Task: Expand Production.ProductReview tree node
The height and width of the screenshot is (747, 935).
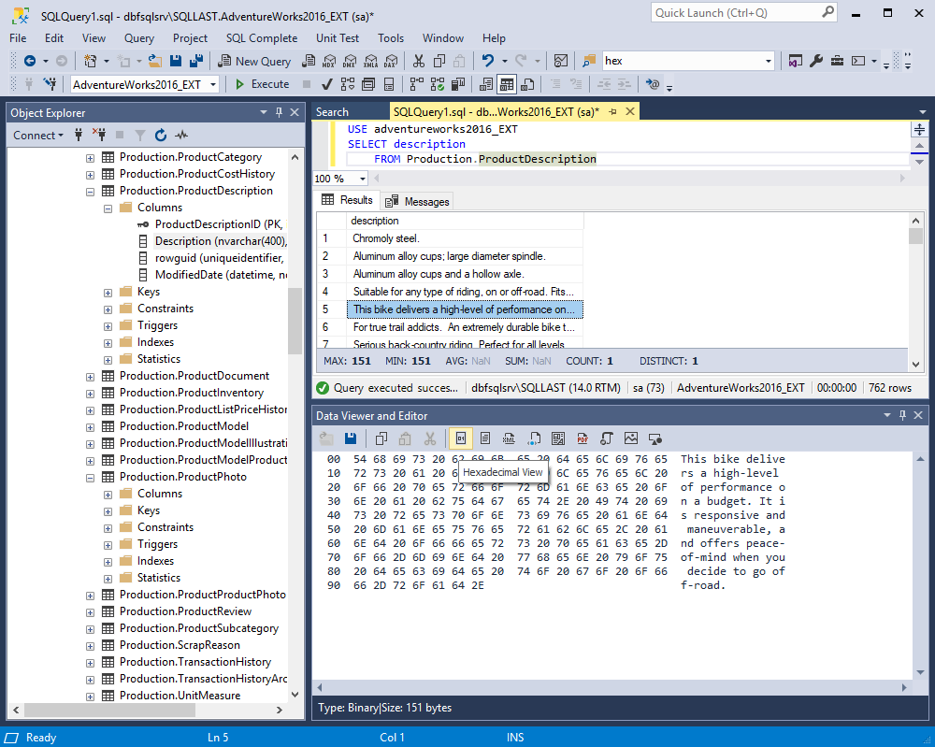Action: coord(90,613)
